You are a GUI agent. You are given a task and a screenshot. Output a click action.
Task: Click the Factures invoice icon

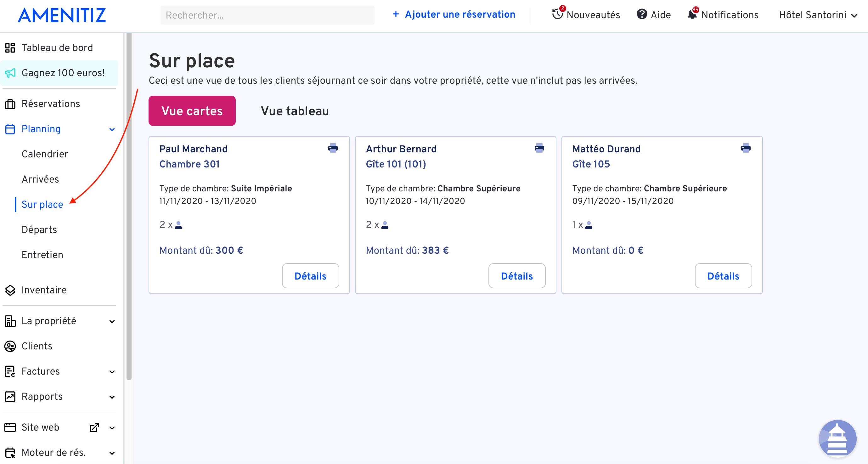point(10,371)
